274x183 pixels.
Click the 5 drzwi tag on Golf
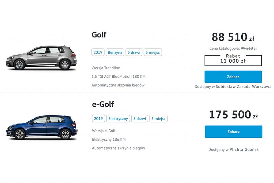pos(134,52)
